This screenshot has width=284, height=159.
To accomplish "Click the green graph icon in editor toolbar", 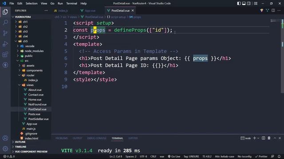I will (x=267, y=11).
